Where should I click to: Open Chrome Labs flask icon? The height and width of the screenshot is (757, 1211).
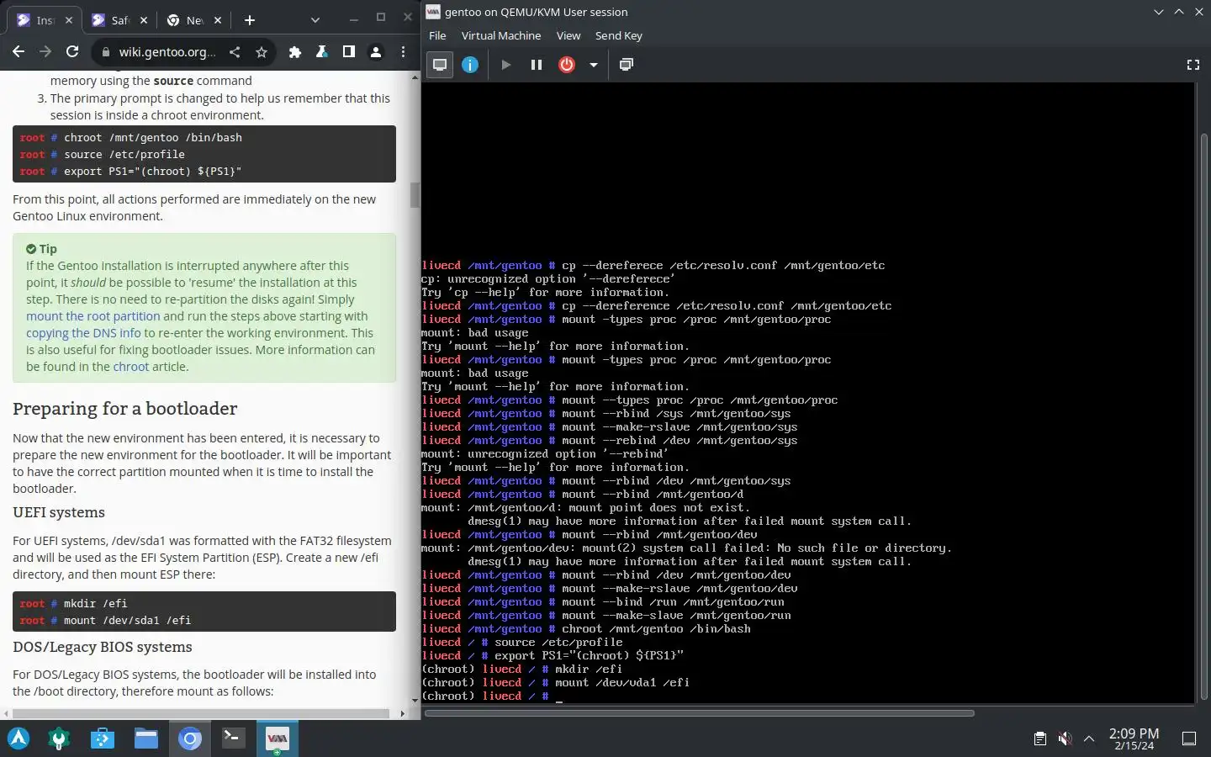coord(321,52)
